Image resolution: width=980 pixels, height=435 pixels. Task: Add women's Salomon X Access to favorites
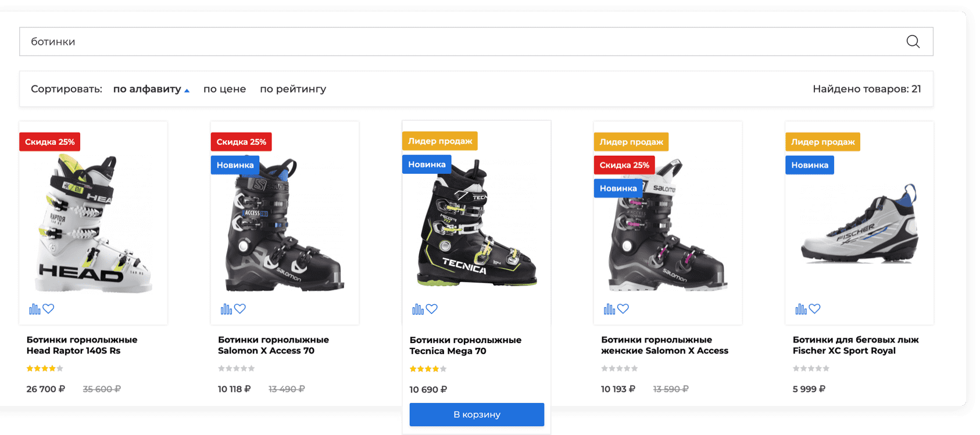click(623, 309)
